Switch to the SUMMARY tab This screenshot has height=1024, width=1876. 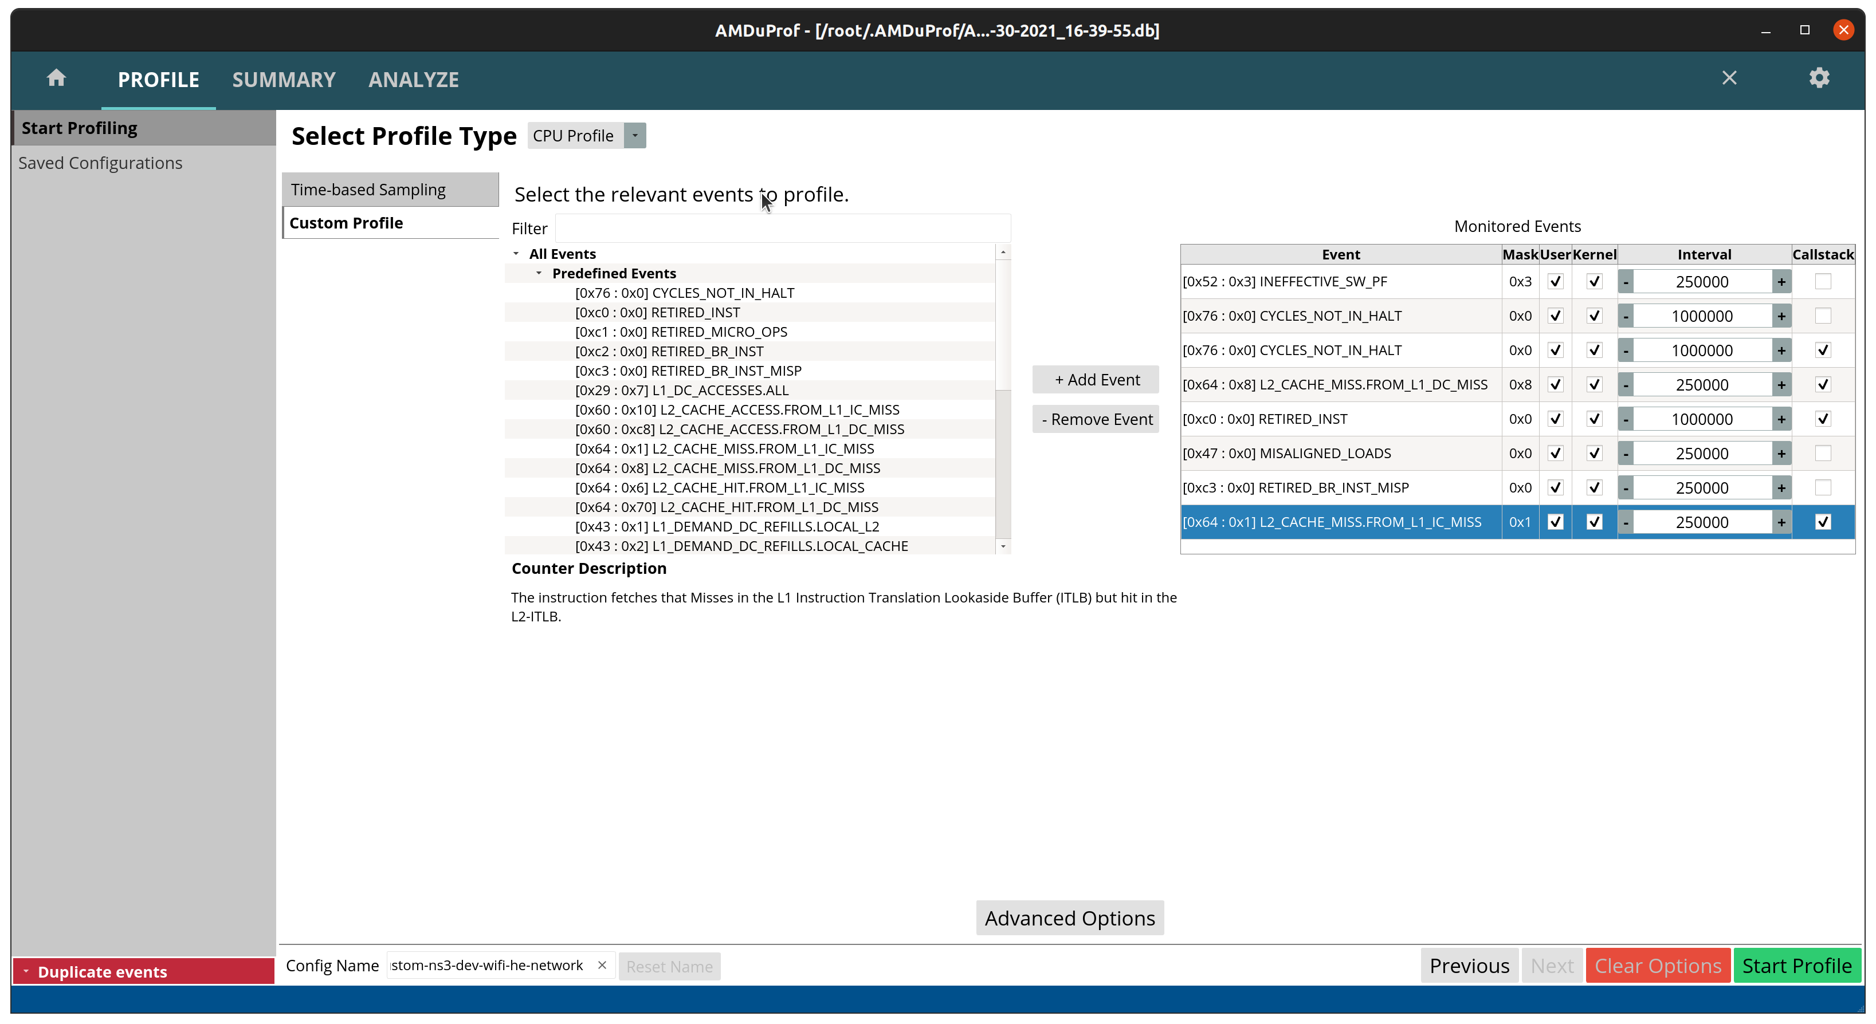coord(283,80)
